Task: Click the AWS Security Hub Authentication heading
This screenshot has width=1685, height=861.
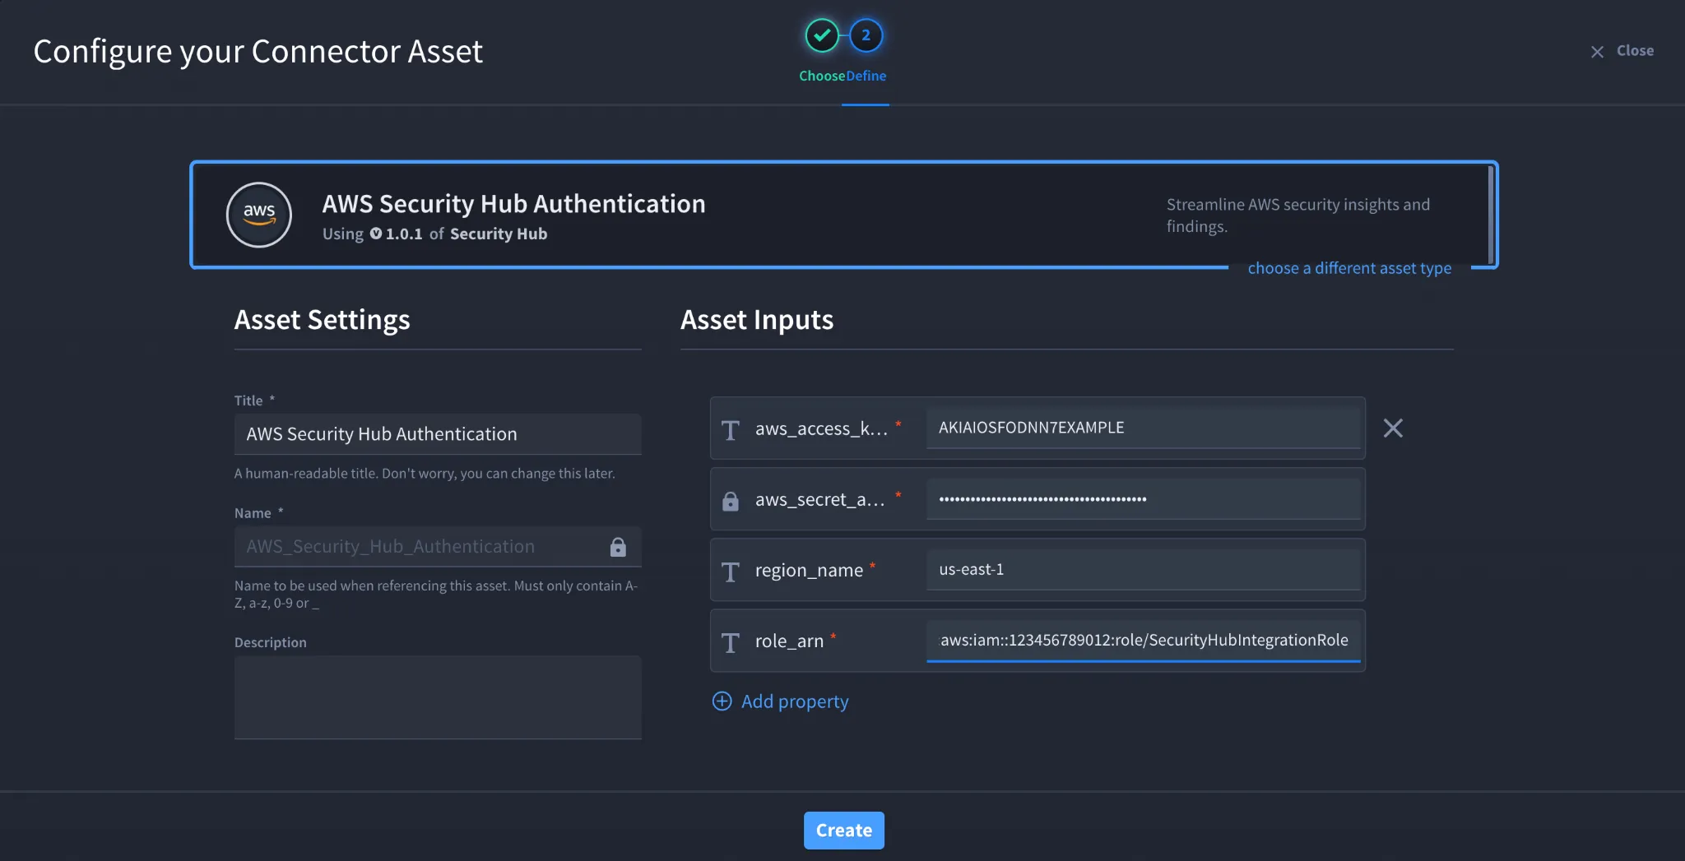Action: click(513, 204)
